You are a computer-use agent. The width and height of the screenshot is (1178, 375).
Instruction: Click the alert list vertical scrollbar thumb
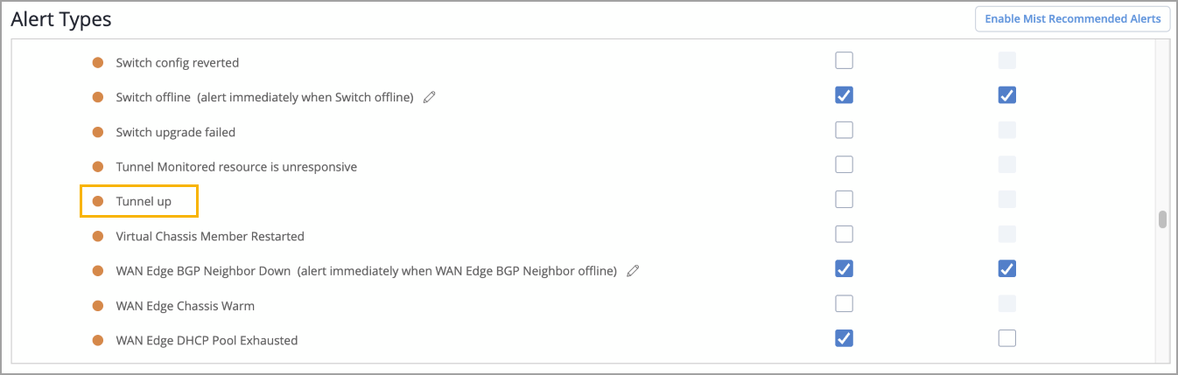click(x=1162, y=219)
